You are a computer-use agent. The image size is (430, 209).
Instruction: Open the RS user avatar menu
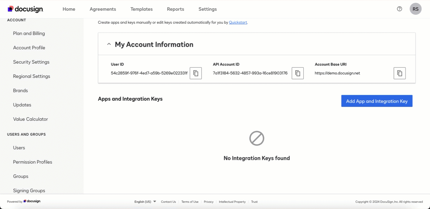416,9
